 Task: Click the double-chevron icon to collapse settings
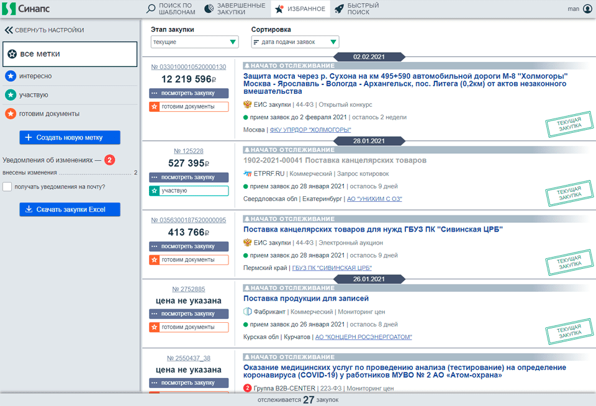pos(9,30)
